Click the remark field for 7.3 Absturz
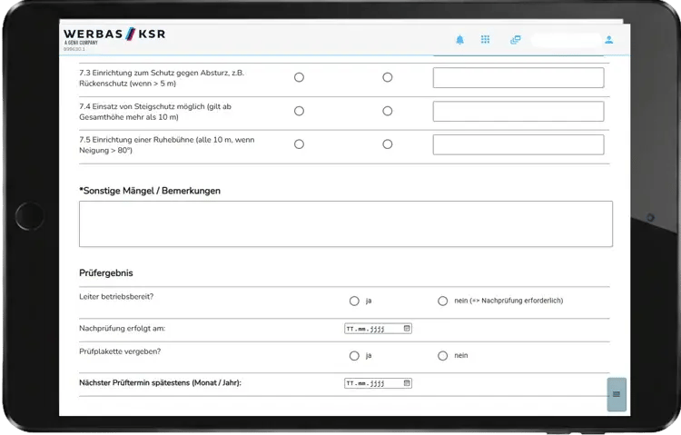Image resolution: width=681 pixels, height=435 pixels. (x=518, y=78)
